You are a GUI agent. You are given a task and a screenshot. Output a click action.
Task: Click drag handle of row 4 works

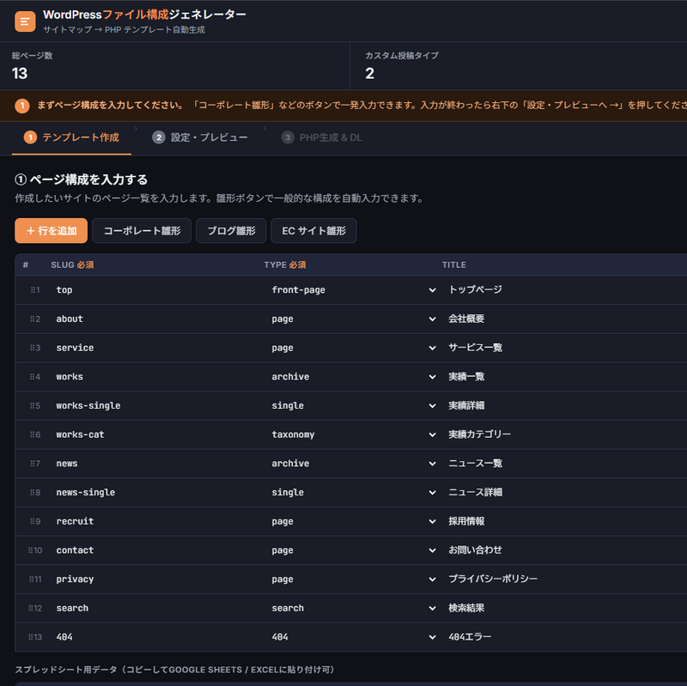point(33,377)
